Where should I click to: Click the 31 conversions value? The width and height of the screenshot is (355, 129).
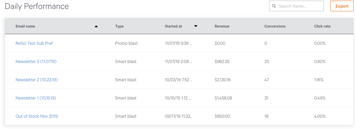[266, 98]
